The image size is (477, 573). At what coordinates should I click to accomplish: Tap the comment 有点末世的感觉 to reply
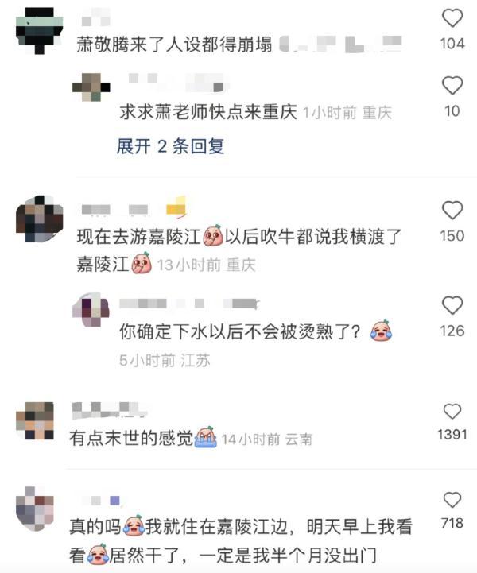click(131, 438)
